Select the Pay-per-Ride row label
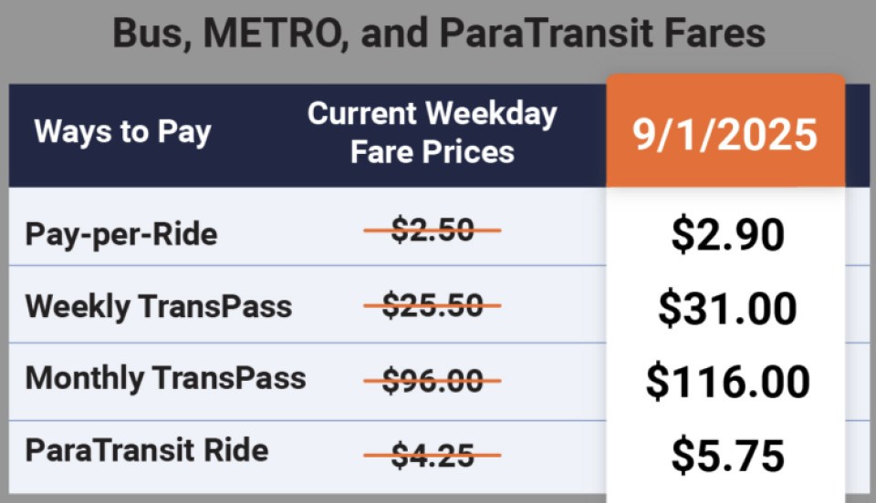Screen dimensions: 876x503 click(x=121, y=234)
